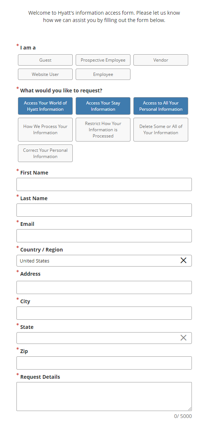201x422 pixels.
Task: Select the Vendor option
Action: click(161, 60)
